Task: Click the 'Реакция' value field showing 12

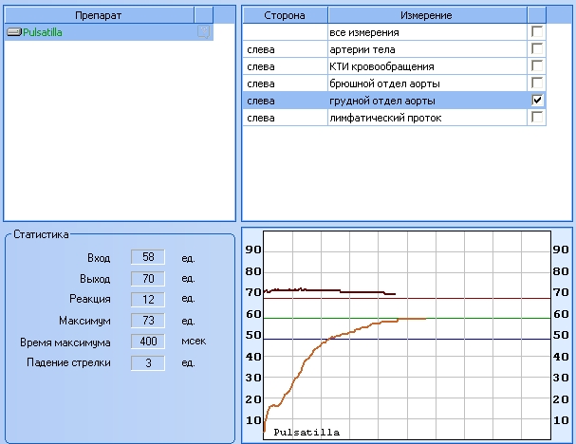Action: click(x=148, y=299)
